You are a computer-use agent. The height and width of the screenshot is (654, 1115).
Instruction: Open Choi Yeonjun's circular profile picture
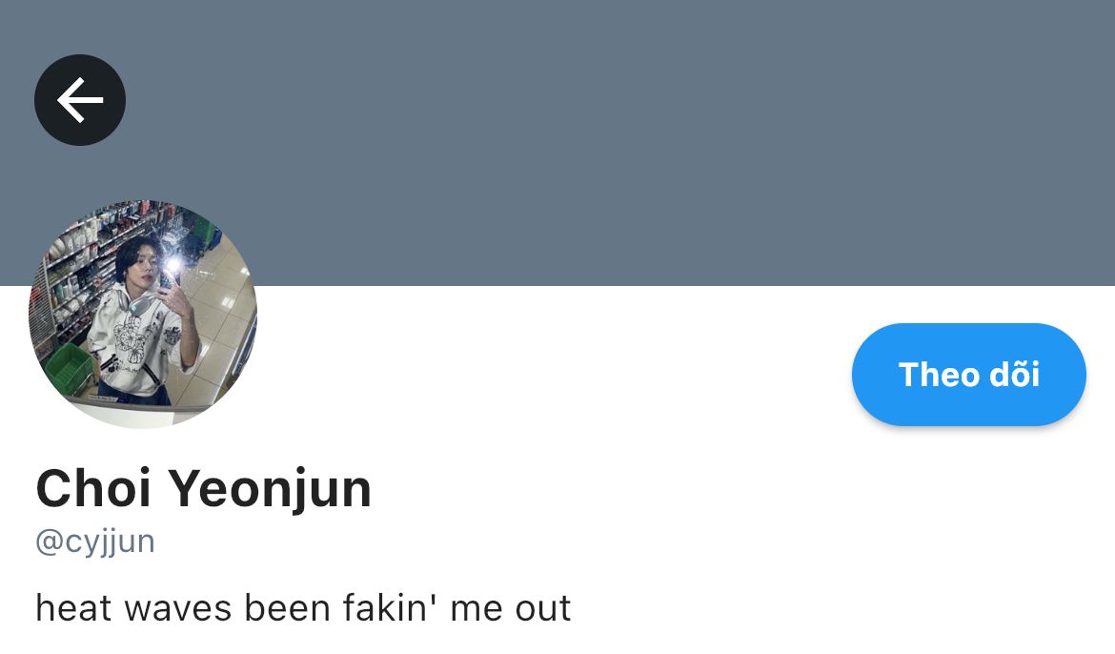(143, 314)
